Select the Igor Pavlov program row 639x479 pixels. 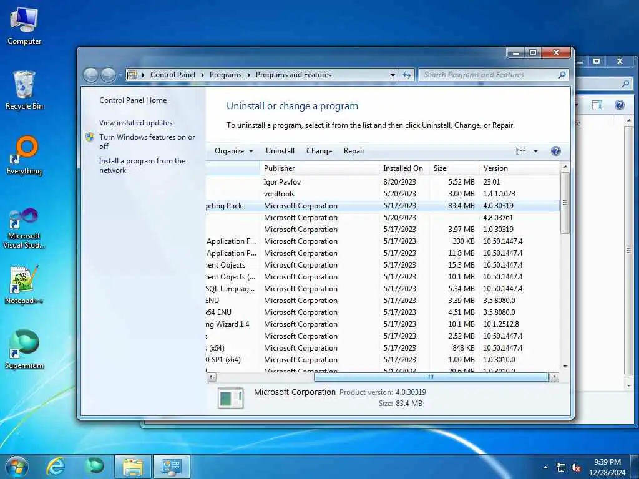coord(383,182)
